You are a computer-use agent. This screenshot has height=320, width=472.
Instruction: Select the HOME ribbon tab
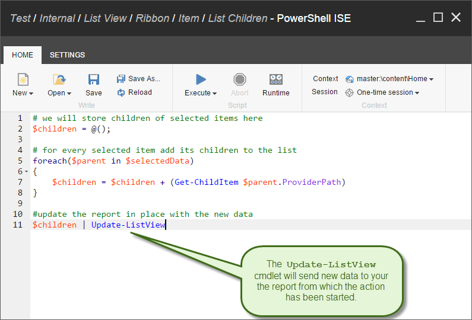pyautogui.click(x=23, y=55)
